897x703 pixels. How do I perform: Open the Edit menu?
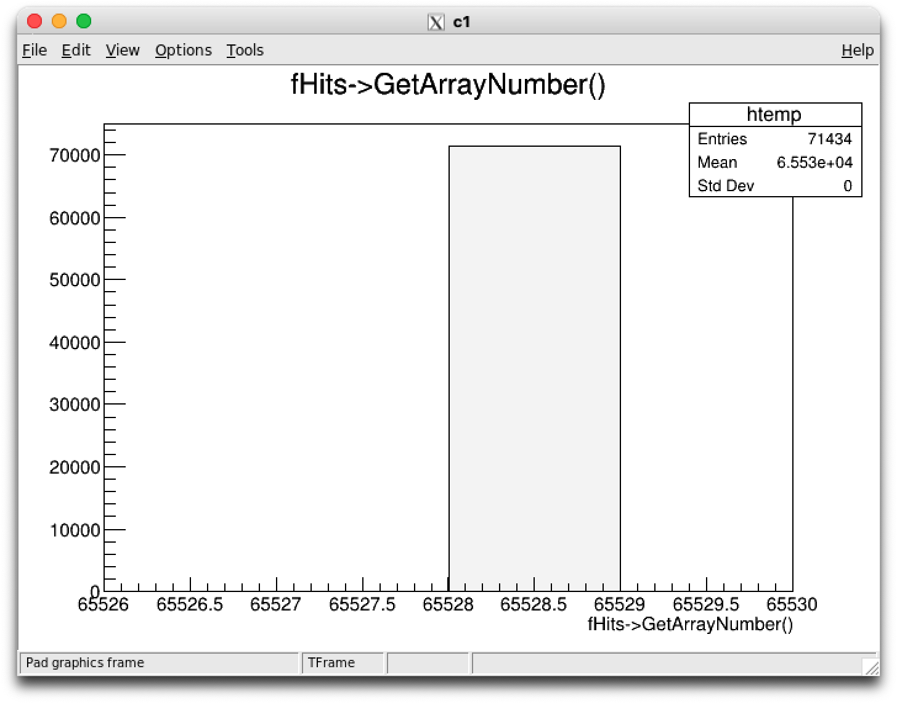click(76, 50)
